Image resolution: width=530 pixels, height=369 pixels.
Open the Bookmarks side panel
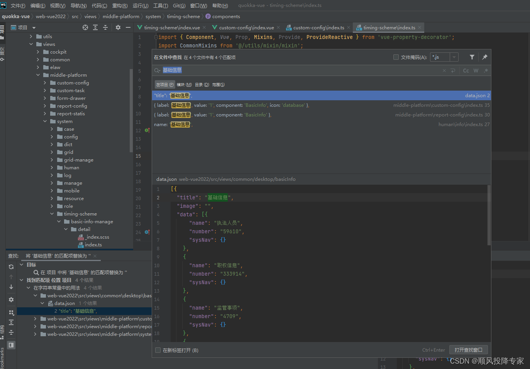coord(2,358)
